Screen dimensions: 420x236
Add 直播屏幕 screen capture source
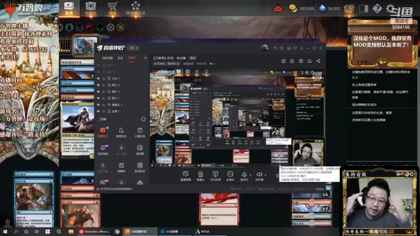(185, 176)
